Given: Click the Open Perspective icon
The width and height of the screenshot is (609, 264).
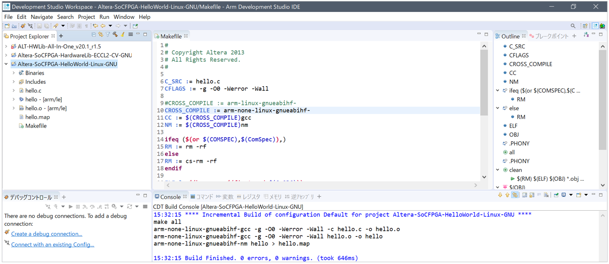Looking at the screenshot, I should pos(585,26).
